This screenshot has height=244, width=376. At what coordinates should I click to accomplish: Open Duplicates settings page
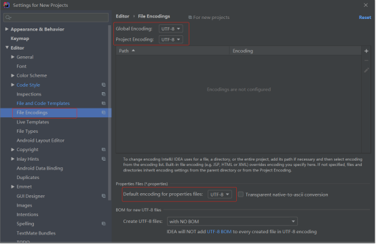click(x=28, y=178)
